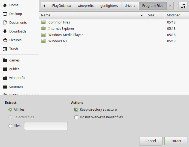Advance path bar with right arrow
189x147 pixels.
point(170,6)
